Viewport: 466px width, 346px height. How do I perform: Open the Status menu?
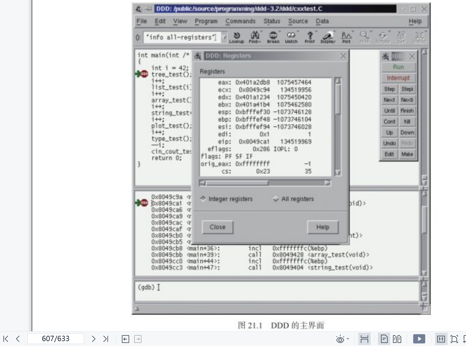(x=272, y=21)
